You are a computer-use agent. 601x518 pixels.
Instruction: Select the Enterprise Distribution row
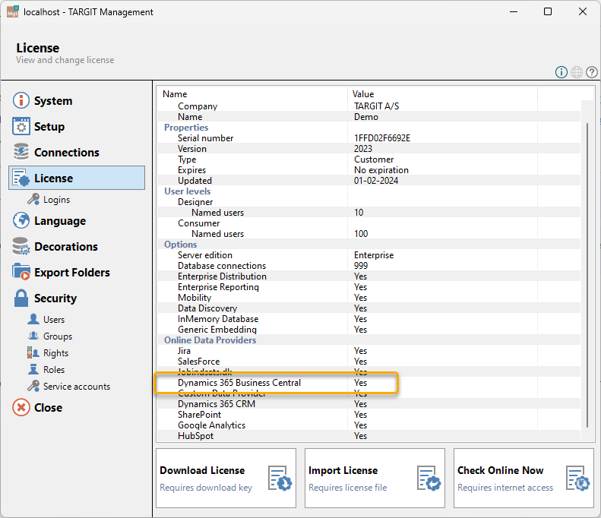[369, 276]
